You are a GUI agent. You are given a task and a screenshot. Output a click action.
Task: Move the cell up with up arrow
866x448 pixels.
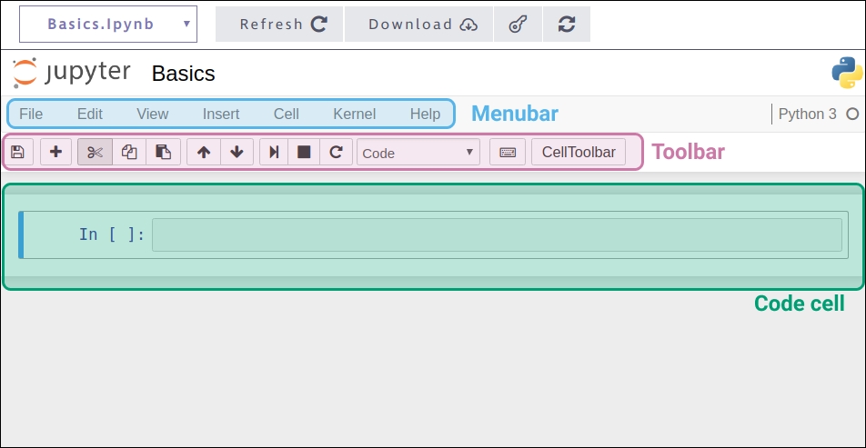(x=204, y=152)
